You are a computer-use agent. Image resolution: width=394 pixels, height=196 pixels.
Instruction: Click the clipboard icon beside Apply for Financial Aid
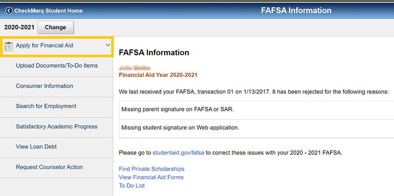pos(9,46)
